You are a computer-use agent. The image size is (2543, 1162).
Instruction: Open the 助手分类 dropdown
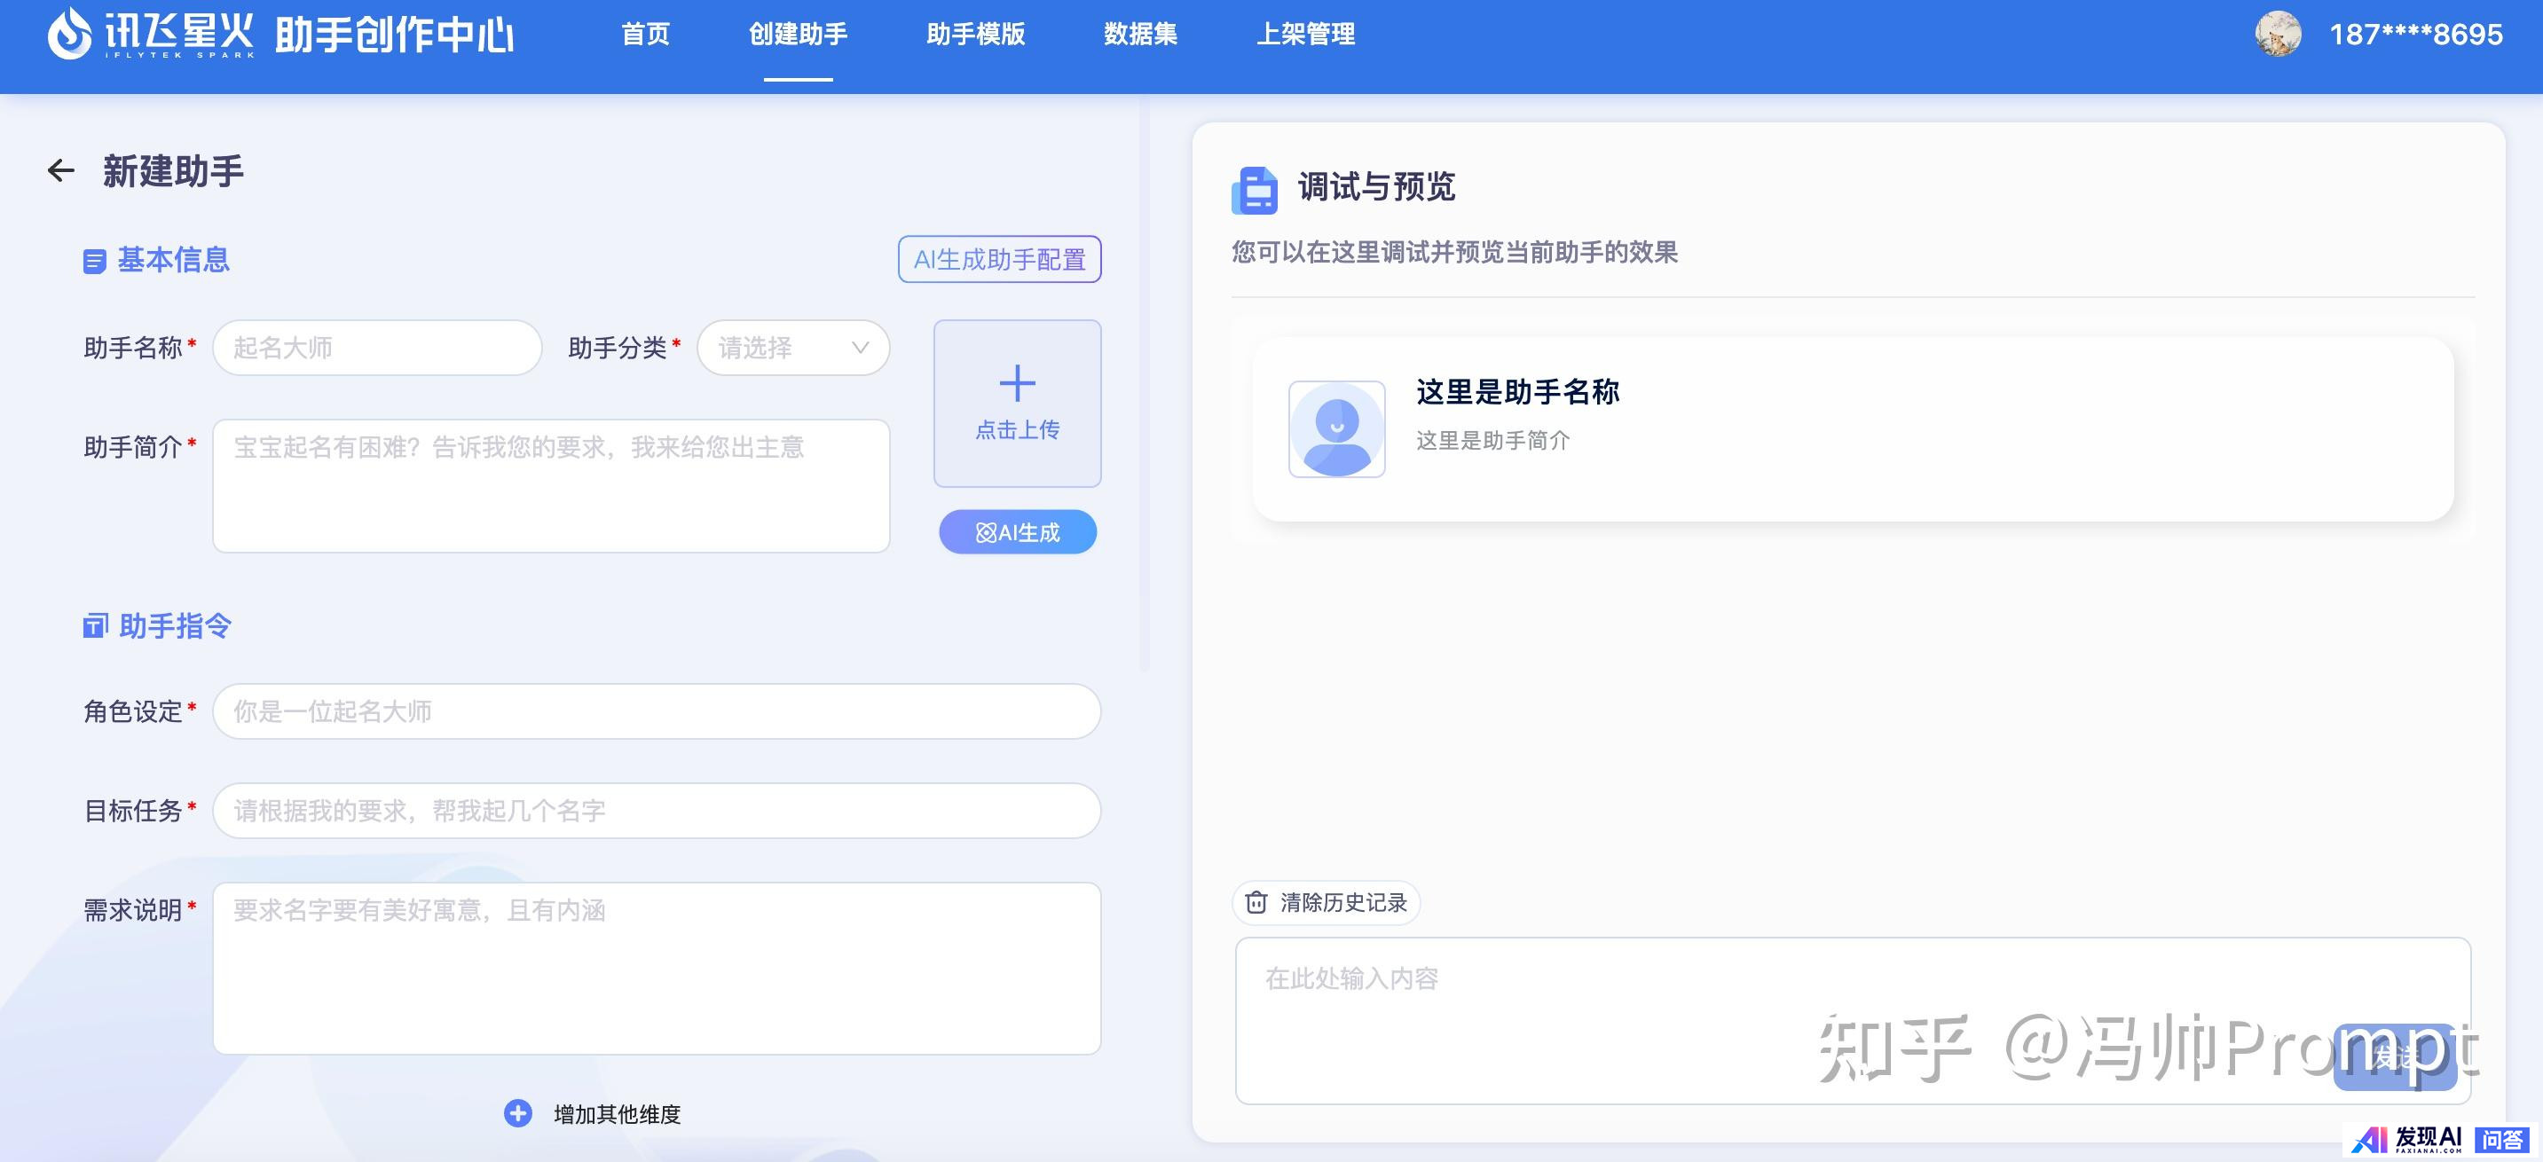tap(792, 348)
